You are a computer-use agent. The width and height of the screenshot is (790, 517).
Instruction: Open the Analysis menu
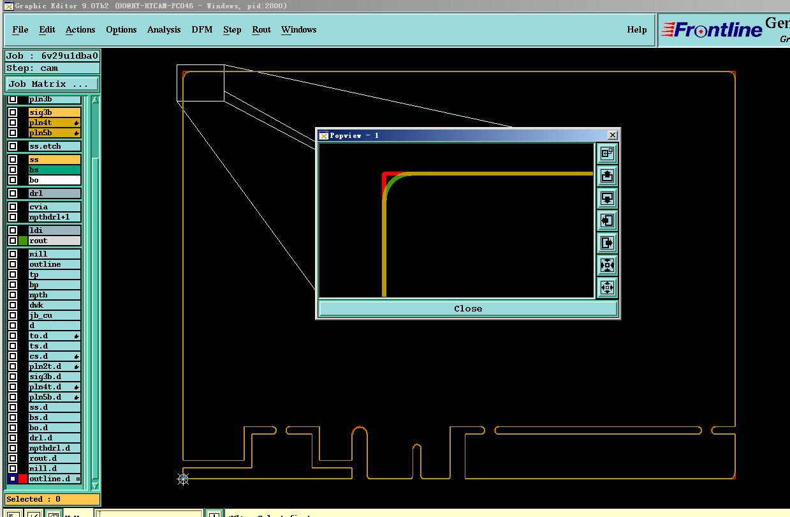[164, 29]
